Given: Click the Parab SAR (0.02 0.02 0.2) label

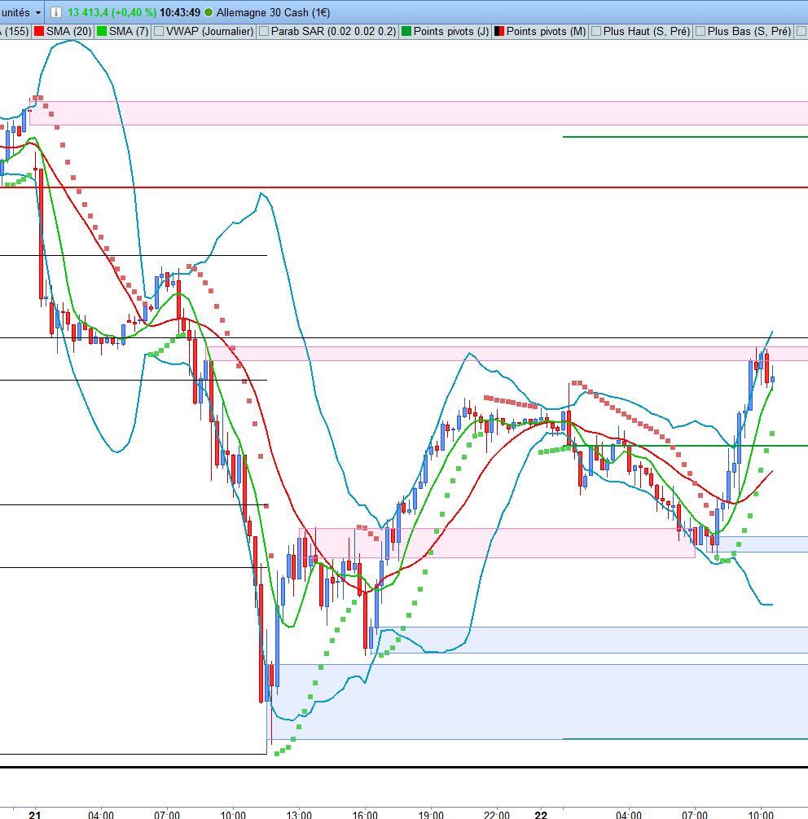Looking at the screenshot, I should point(333,31).
